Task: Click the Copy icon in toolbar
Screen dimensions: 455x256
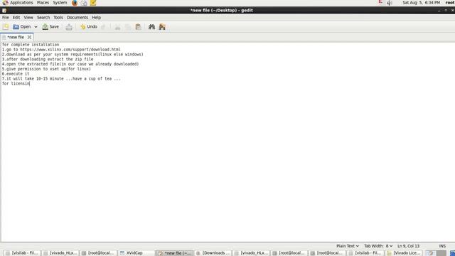Action: pos(128,27)
